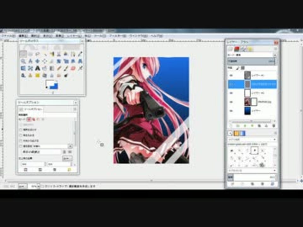The image size is (303, 227).
Task: Open the px unit dropdown in tool options
Action: [x=67, y=159]
